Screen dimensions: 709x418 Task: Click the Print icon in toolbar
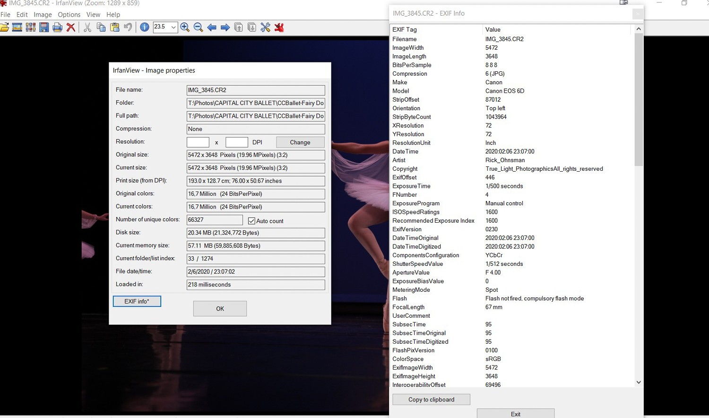click(57, 27)
